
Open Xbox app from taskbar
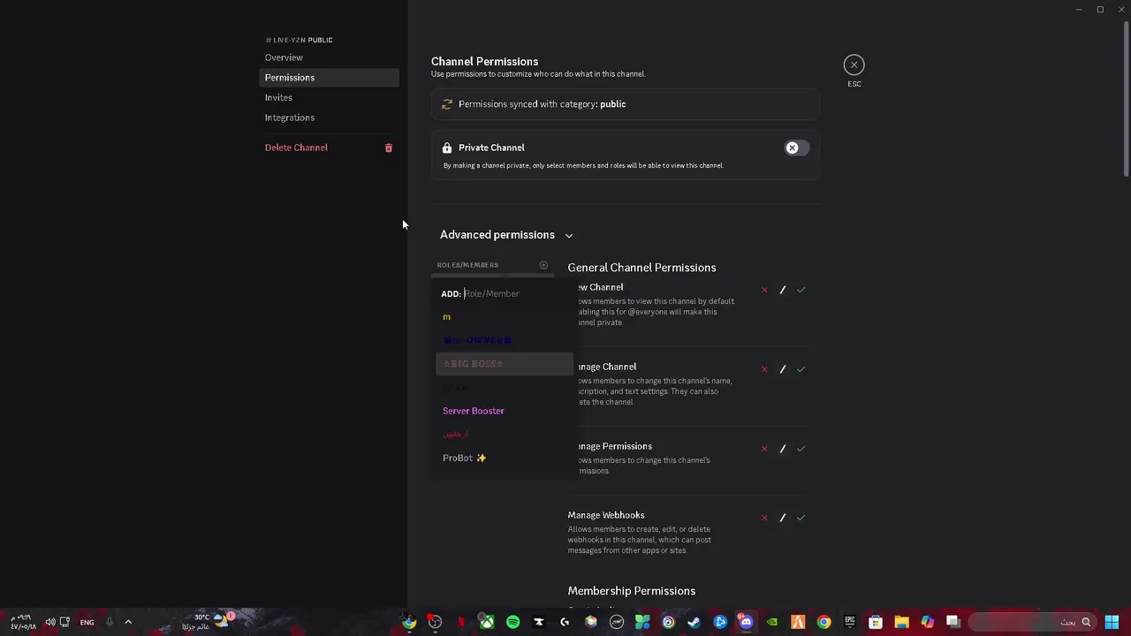(x=487, y=622)
